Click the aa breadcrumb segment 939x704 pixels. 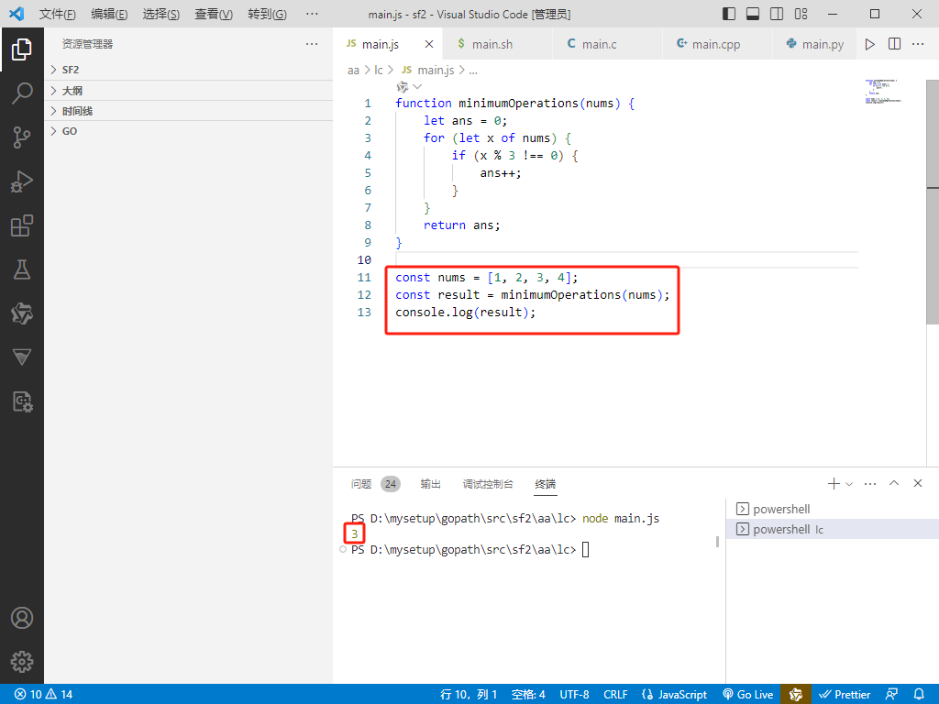(x=353, y=70)
